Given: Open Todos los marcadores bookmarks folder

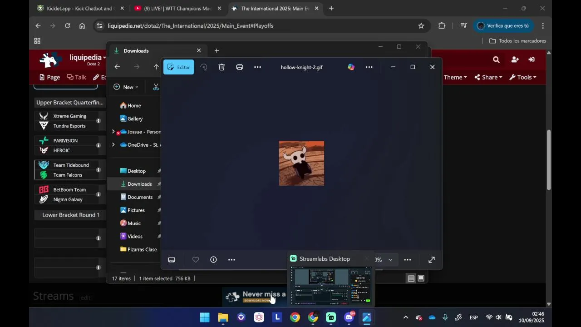Looking at the screenshot, I should point(517,41).
